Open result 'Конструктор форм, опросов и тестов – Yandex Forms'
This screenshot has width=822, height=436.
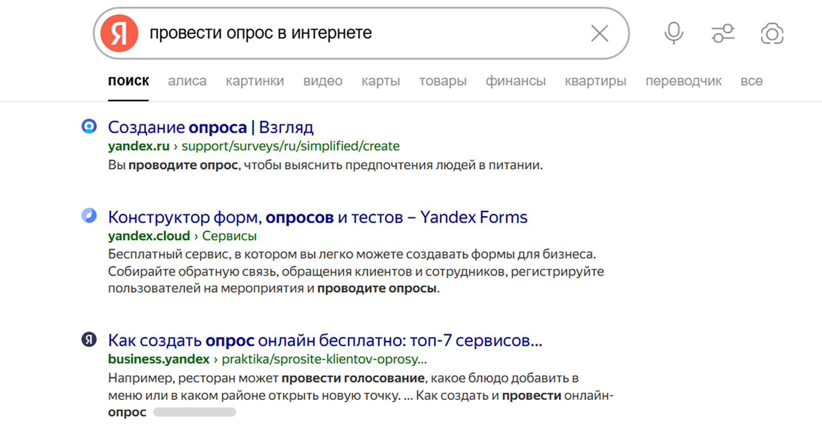[x=317, y=217]
